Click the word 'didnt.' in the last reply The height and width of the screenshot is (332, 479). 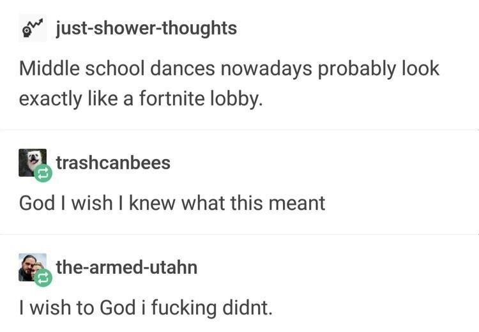[247, 307]
